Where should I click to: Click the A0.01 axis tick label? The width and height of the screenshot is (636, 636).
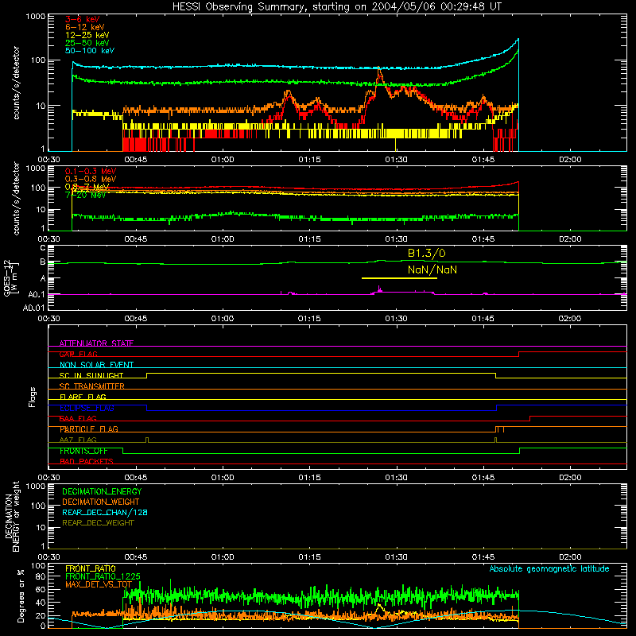tap(34, 308)
